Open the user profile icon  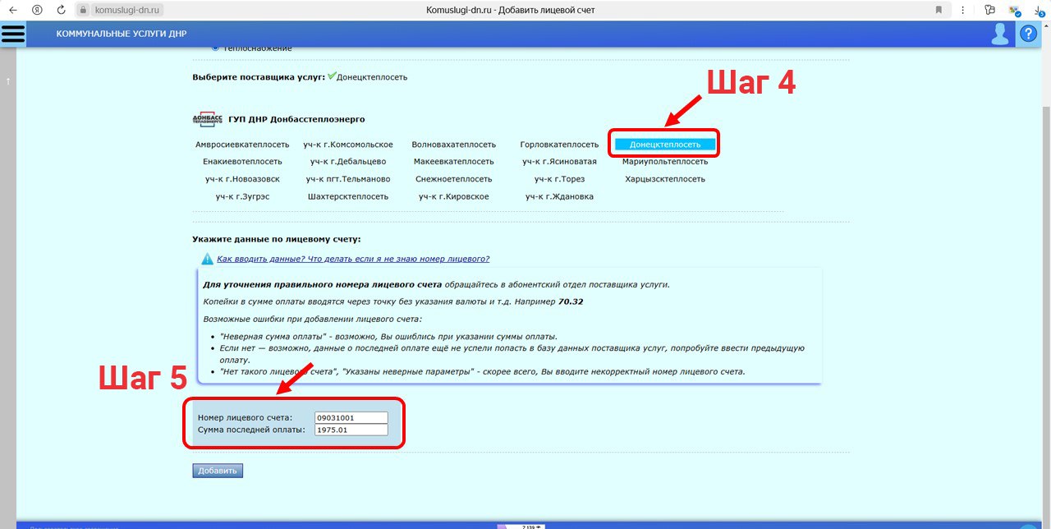(1000, 34)
